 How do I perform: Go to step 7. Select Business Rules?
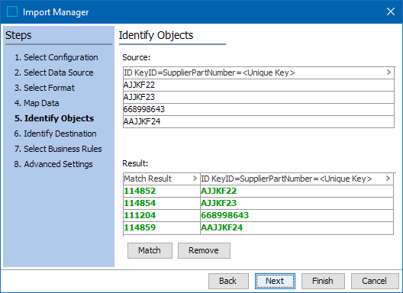click(58, 149)
